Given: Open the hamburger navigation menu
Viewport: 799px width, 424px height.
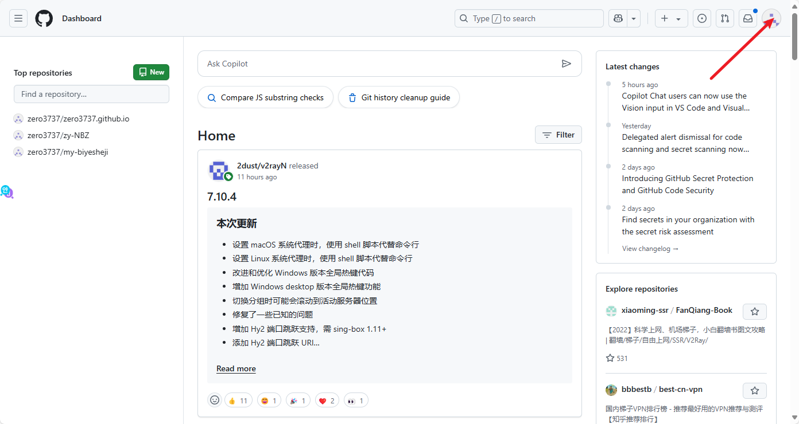Looking at the screenshot, I should 18,18.
